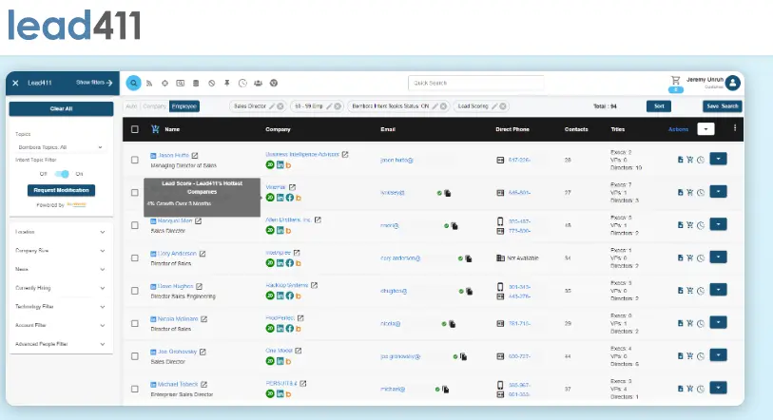Check the Jason Hutto row checkbox
Image resolution: width=773 pixels, height=420 pixels.
[135, 160]
